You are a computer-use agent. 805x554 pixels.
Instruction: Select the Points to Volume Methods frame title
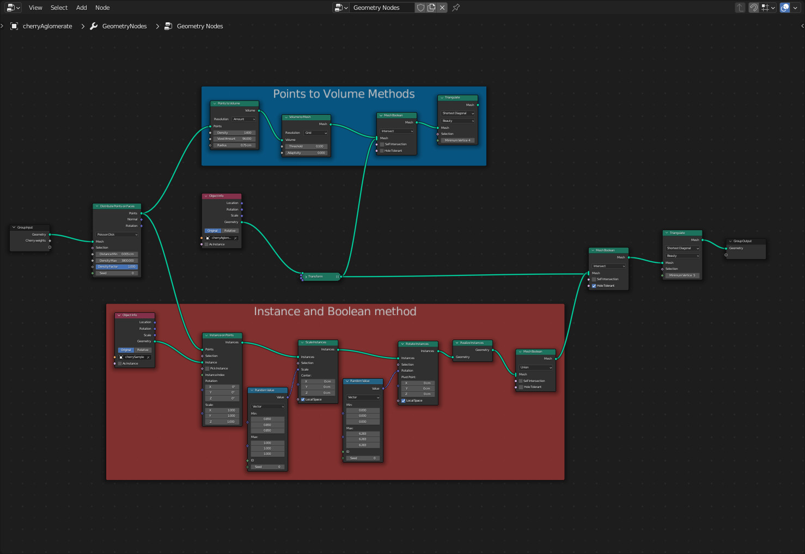(344, 94)
